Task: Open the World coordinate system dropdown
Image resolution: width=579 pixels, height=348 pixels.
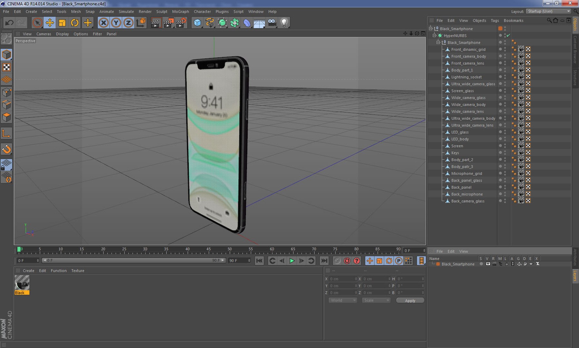Action: tap(342, 300)
